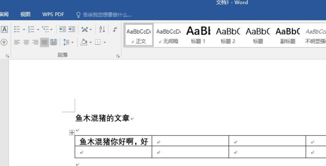Image resolution: width=326 pixels, height=166 pixels.
Task: Click the character border "A" icon
Action: click(x=4, y=29)
